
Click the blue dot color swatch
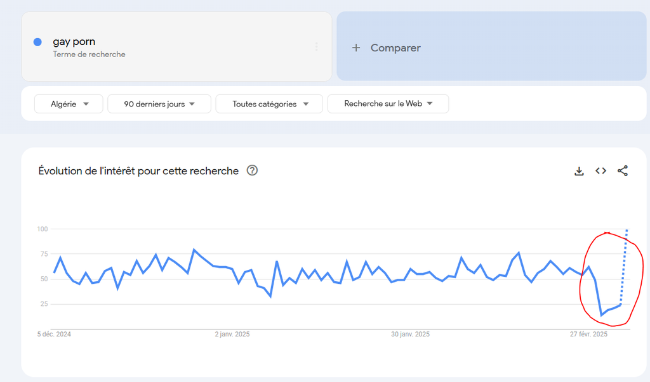pos(37,42)
